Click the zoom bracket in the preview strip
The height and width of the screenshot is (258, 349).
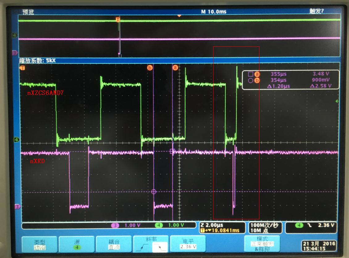120,55
